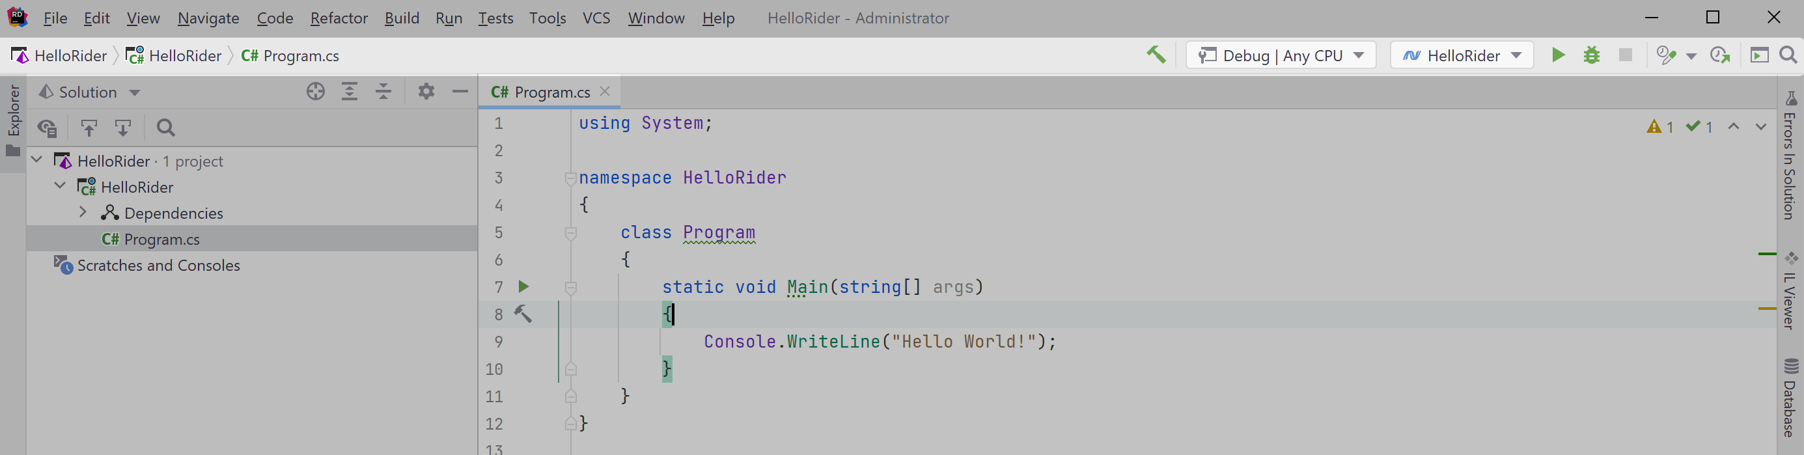Open Solution Explorer settings with the gear icon
The width and height of the screenshot is (1804, 455).
pos(426,92)
